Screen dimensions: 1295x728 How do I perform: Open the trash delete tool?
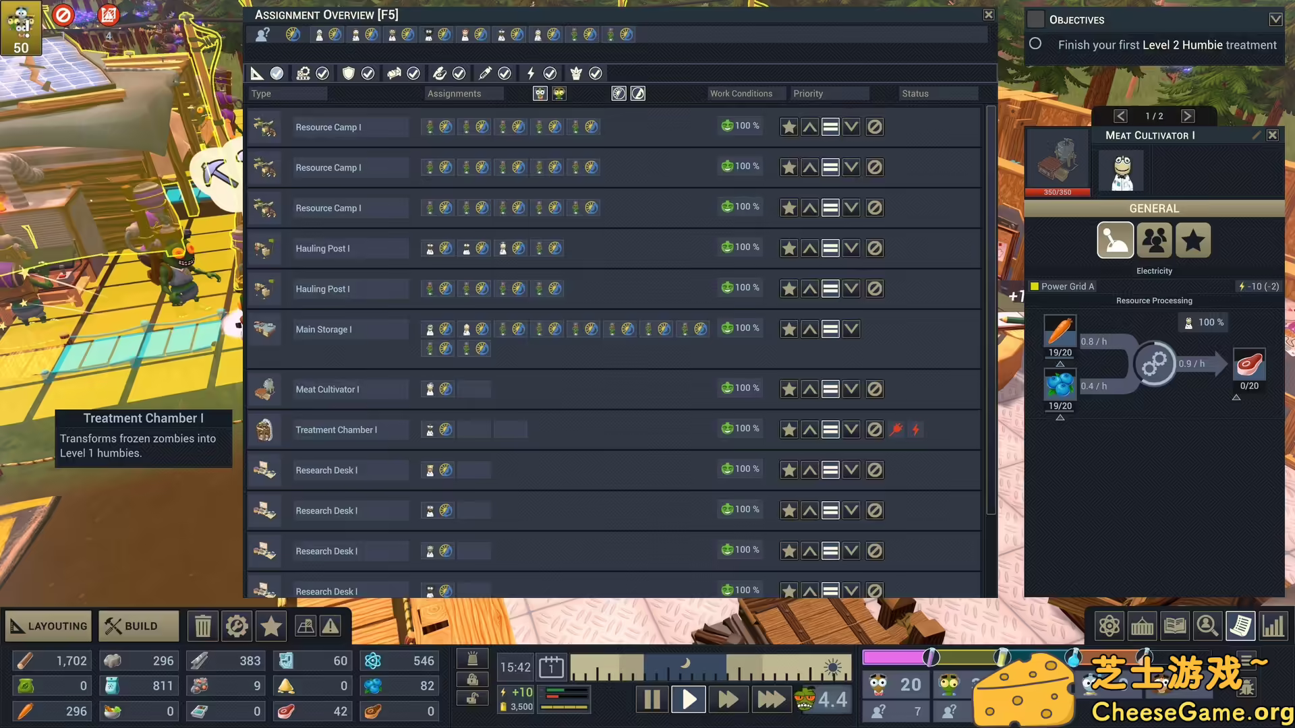[203, 626]
